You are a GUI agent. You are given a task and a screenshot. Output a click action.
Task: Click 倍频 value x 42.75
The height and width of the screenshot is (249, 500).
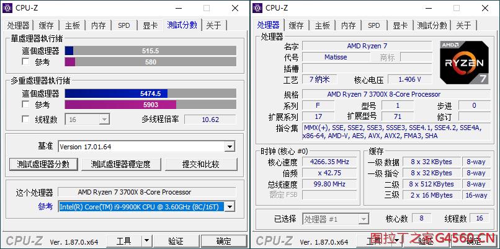[x=329, y=173]
